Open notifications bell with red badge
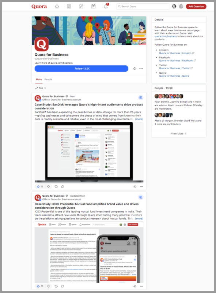The image size is (216, 293). click(106, 6)
